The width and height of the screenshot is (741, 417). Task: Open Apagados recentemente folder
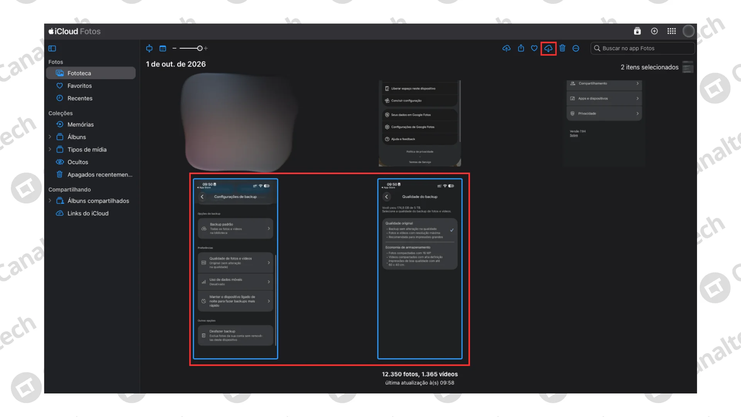pyautogui.click(x=91, y=175)
